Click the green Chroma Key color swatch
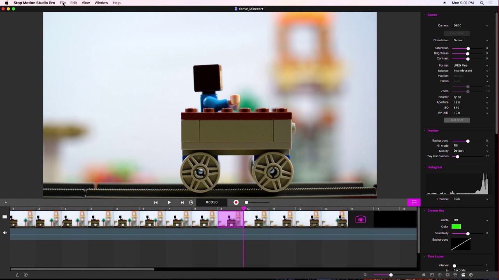 pos(456,227)
